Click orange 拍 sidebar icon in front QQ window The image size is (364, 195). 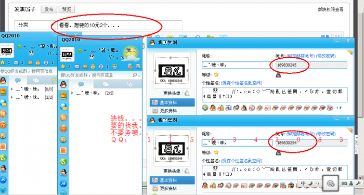63,118
